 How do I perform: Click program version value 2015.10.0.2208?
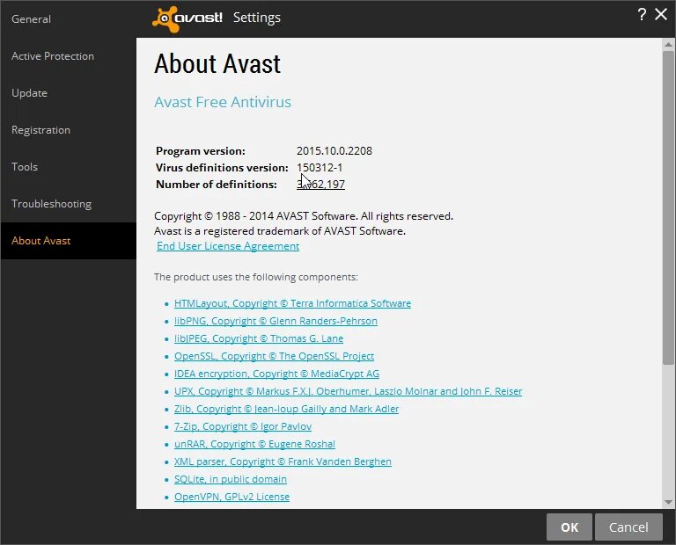(334, 150)
